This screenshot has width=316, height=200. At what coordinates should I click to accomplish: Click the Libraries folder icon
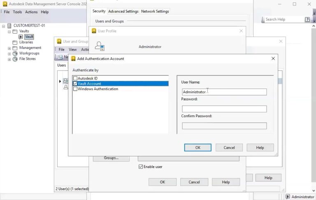(x=15, y=42)
